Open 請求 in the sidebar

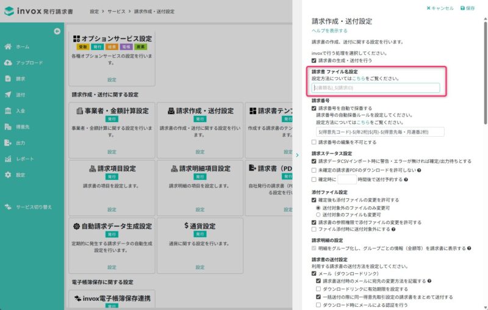point(21,79)
